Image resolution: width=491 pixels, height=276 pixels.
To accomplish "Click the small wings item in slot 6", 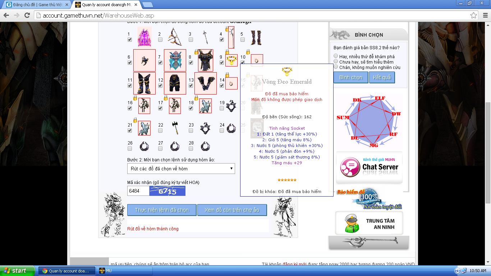I will (144, 60).
